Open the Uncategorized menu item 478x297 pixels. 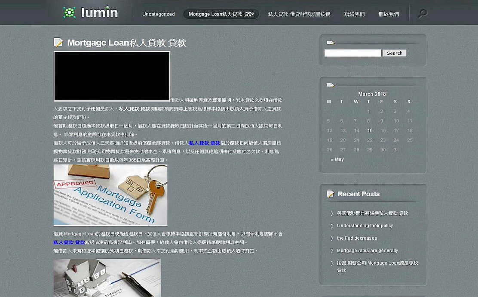coord(158,14)
